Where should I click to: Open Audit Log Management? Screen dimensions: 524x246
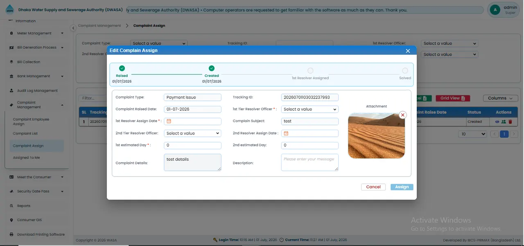tap(37, 91)
